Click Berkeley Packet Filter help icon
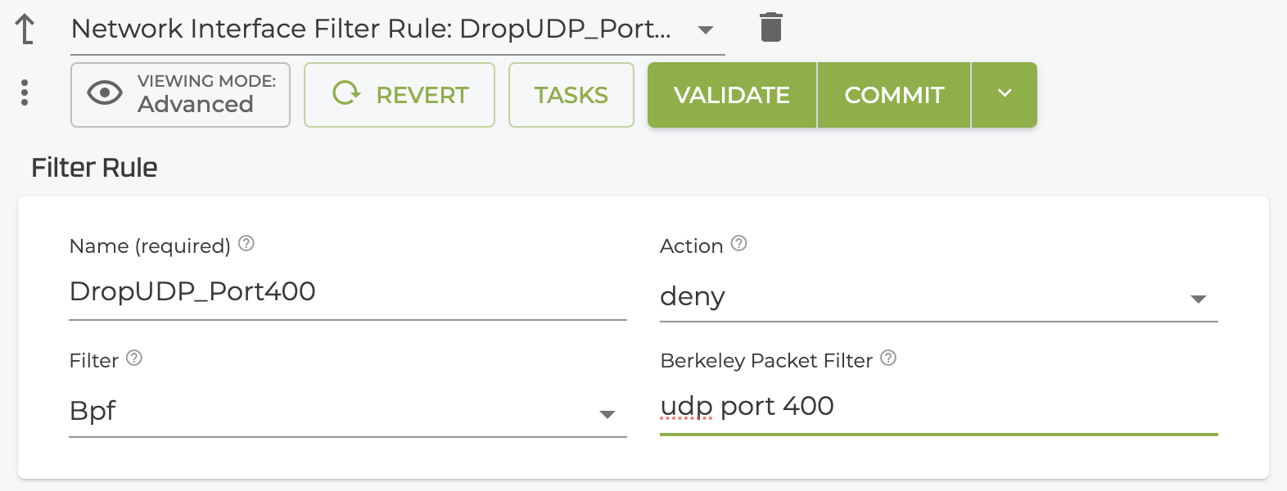Screen dimensions: 1287x491 pos(888,358)
